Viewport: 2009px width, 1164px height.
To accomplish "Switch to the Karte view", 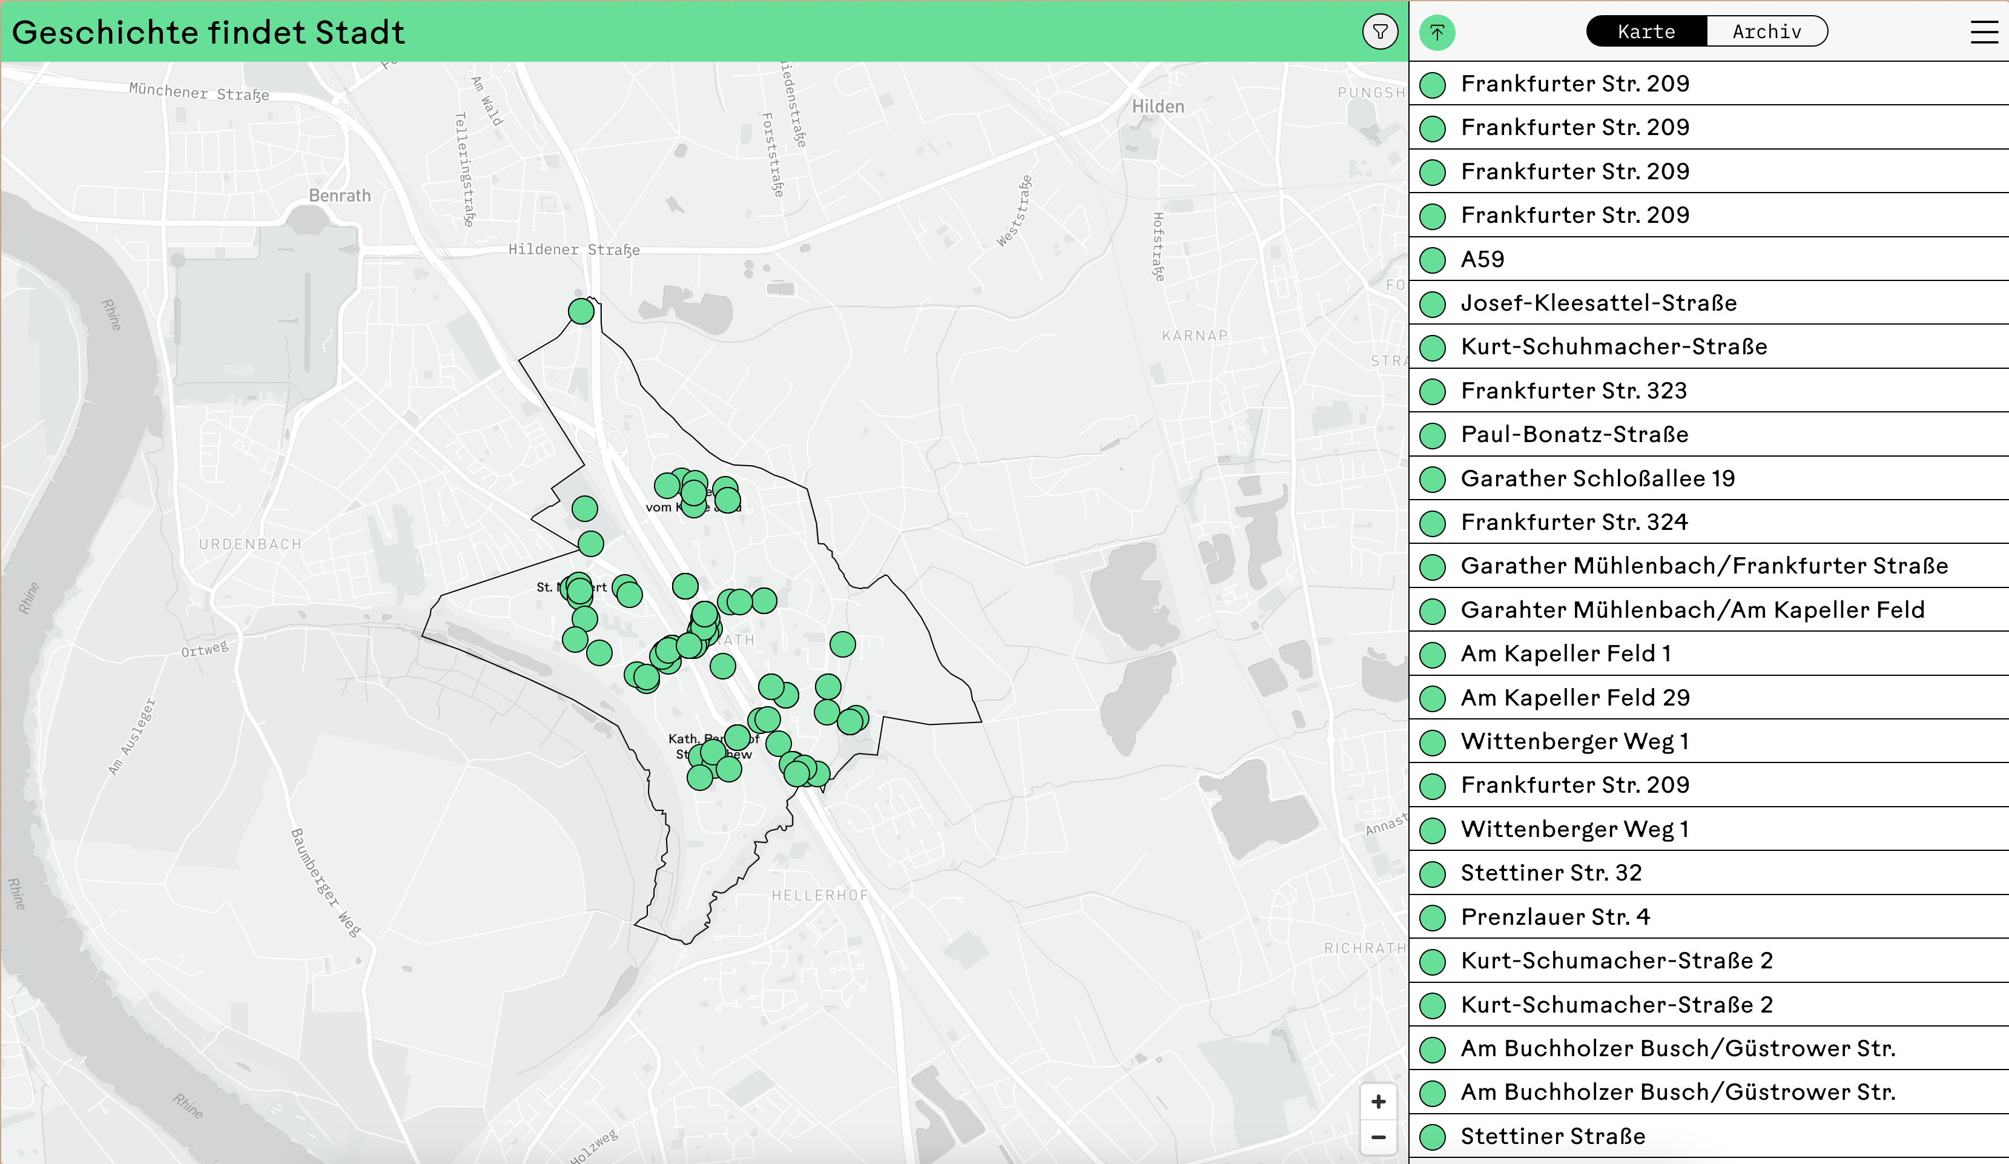I will pos(1646,32).
